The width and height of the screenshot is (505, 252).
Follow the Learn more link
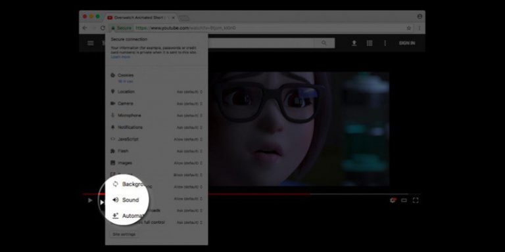point(120,57)
